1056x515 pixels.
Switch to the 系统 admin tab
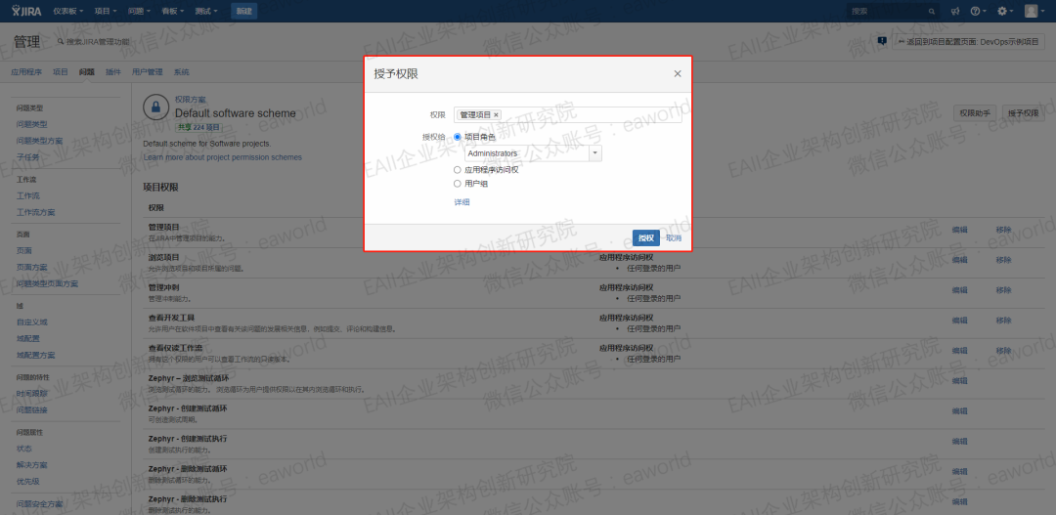click(x=181, y=72)
